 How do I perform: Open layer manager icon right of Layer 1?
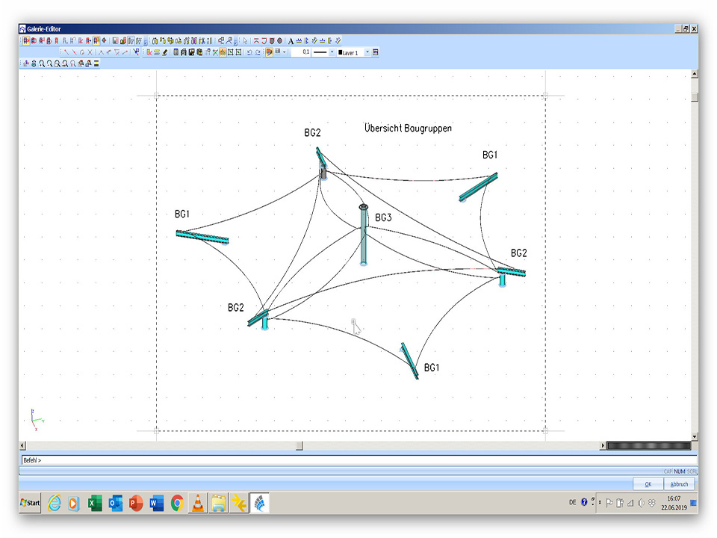point(376,52)
